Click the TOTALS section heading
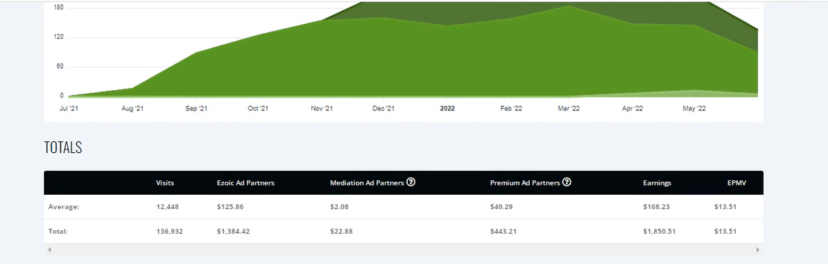This screenshot has width=828, height=264. [x=63, y=147]
